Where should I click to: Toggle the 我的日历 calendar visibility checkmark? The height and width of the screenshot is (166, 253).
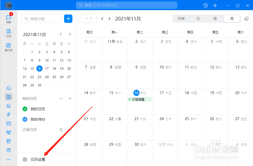click(x=25, y=109)
